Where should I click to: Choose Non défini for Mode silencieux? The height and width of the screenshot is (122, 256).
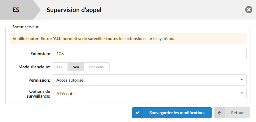tap(97, 67)
